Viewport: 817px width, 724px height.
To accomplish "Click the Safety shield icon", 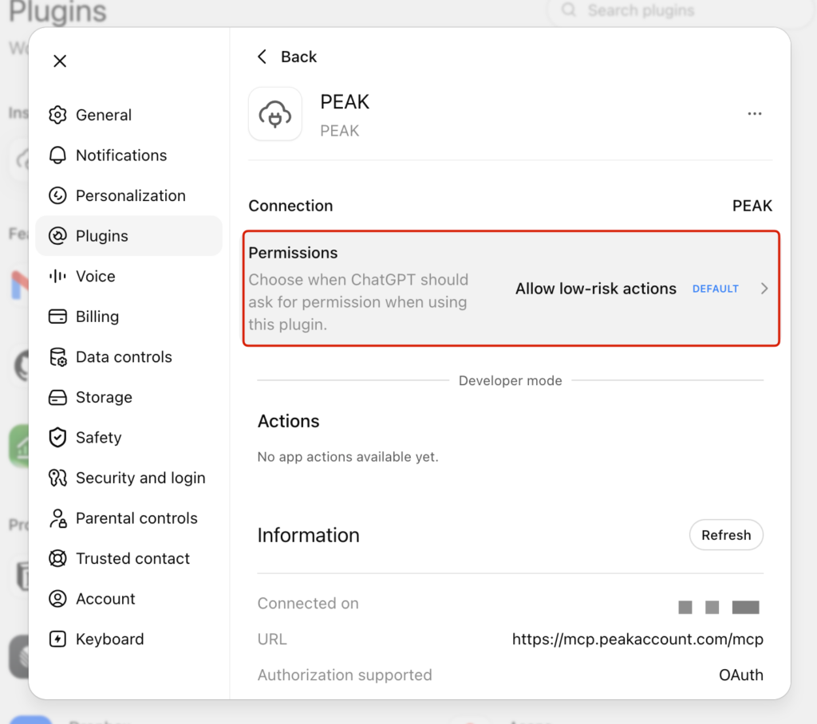I will tap(57, 438).
